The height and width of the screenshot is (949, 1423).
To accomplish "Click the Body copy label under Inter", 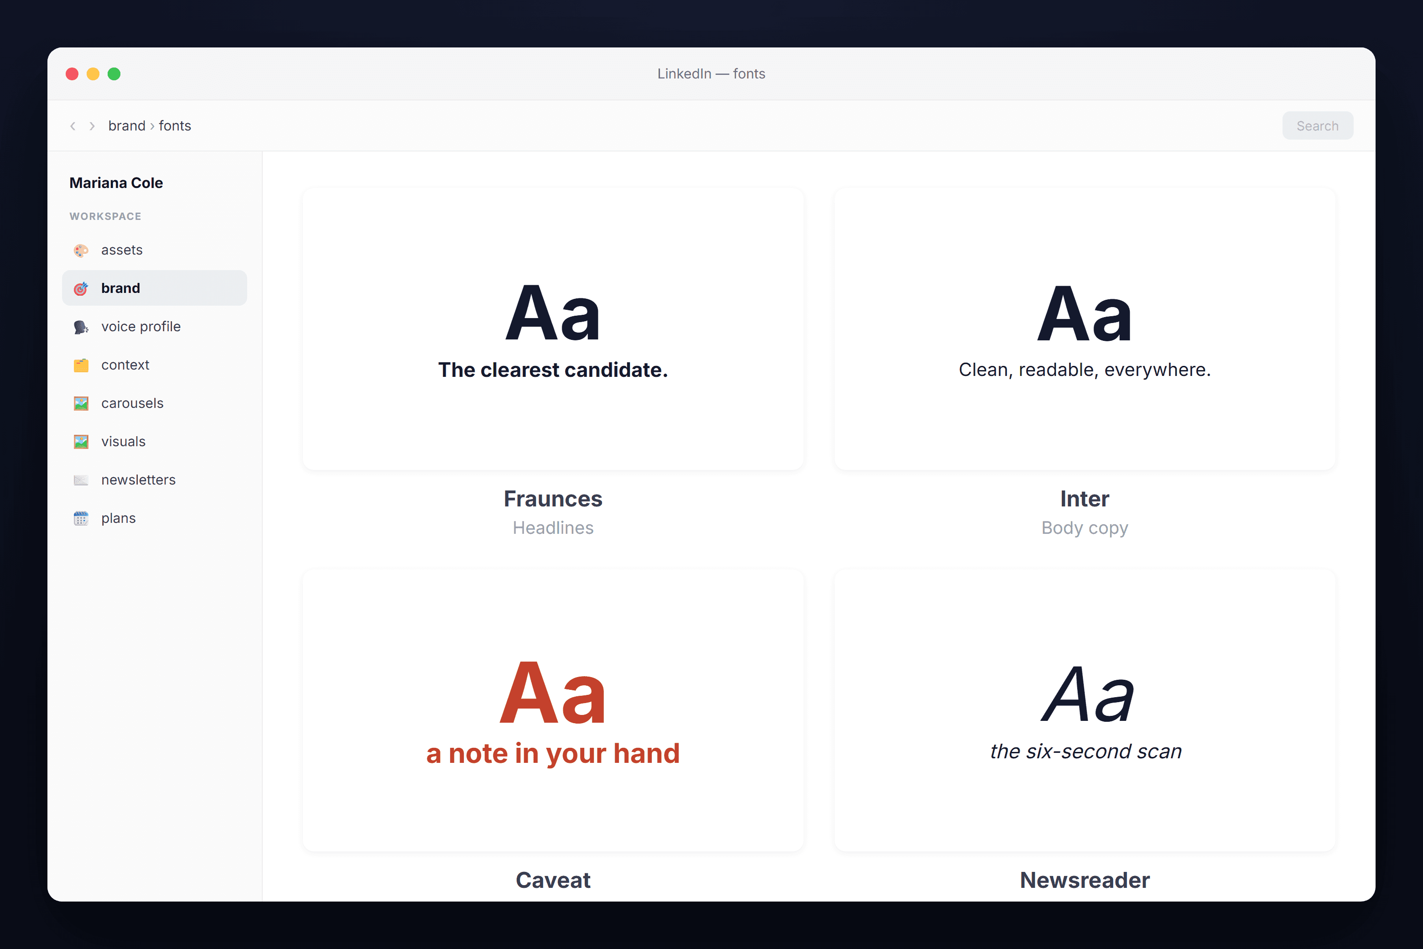I will [x=1085, y=528].
